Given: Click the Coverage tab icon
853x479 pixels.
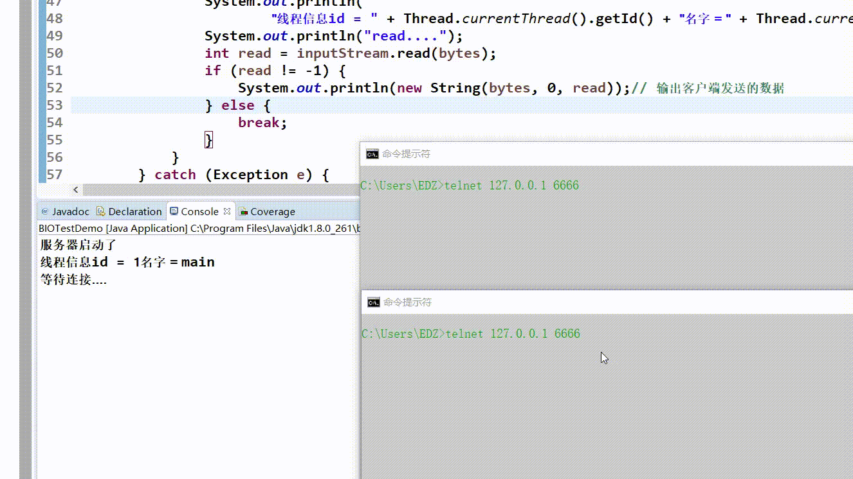Looking at the screenshot, I should (243, 211).
